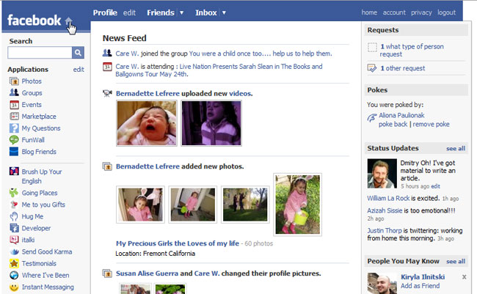Screen dimensions: 477x294
Task: Expand the Inbox dropdown arrow
Action: click(x=224, y=12)
